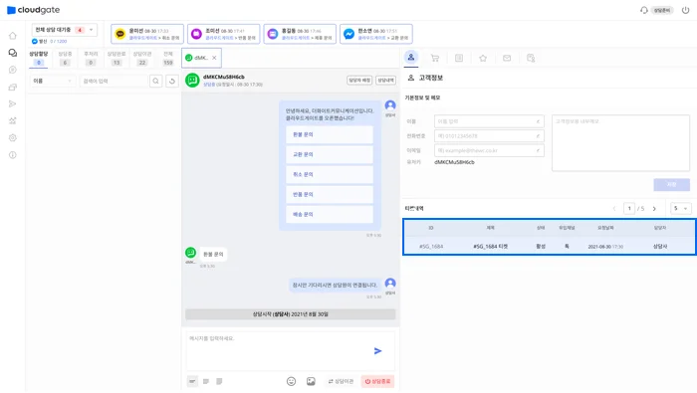Select the tab with count 6
This screenshot has width=697, height=393.
[65, 58]
